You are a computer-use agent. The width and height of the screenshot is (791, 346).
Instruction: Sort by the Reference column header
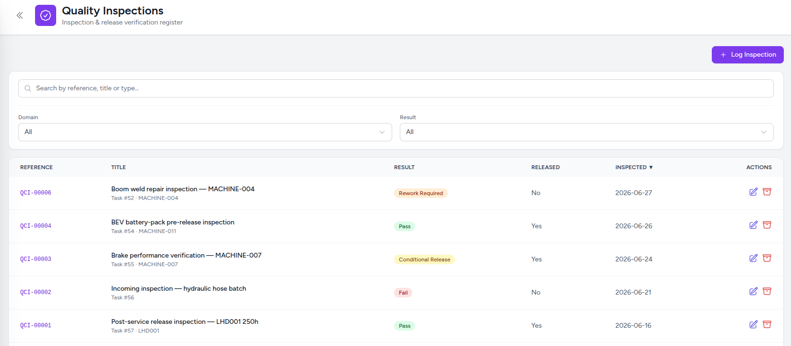click(x=36, y=167)
